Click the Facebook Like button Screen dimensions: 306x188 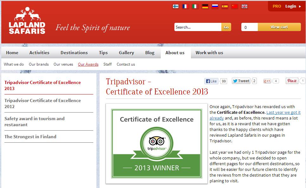click(212, 81)
